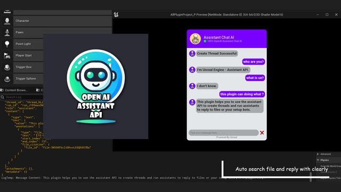Click the 'Powered By Unreal' footer text
The height and width of the screenshot is (192, 341).
[x=226, y=138]
